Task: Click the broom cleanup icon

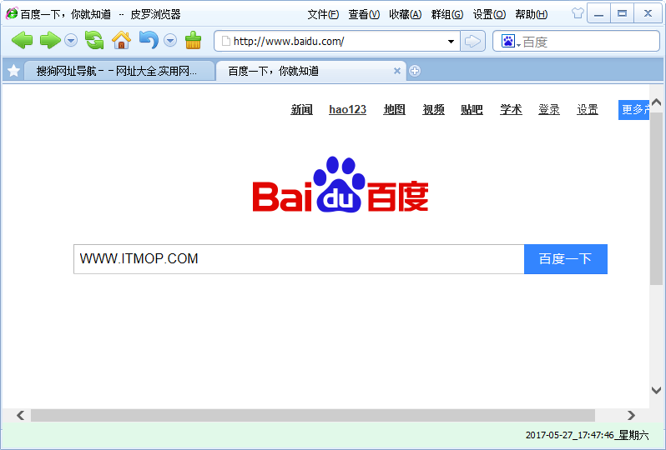Action: coord(194,41)
